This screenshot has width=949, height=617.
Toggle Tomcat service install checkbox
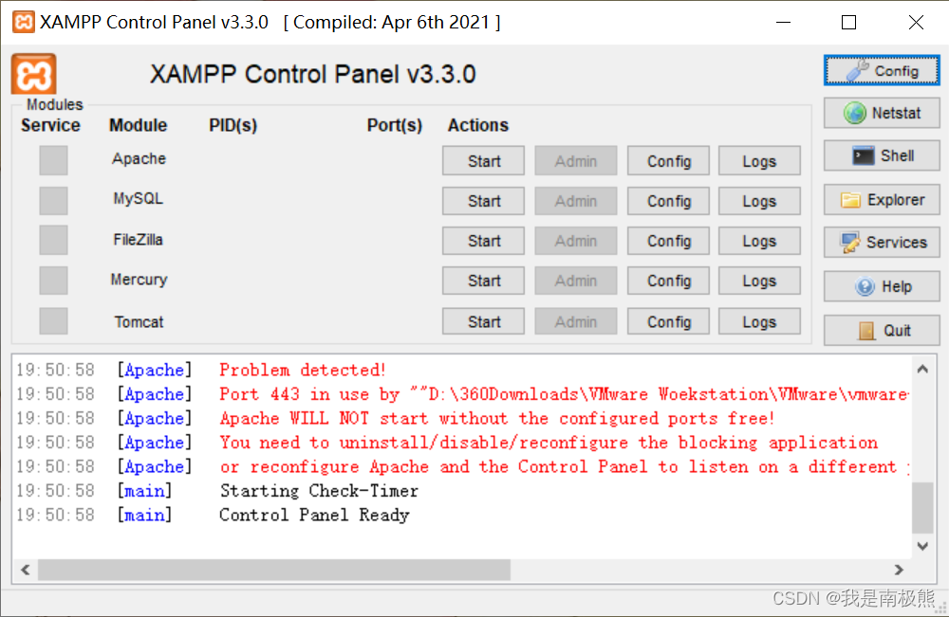click(53, 321)
